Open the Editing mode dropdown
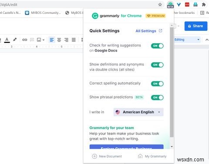The image size is (209, 164). click(187, 39)
